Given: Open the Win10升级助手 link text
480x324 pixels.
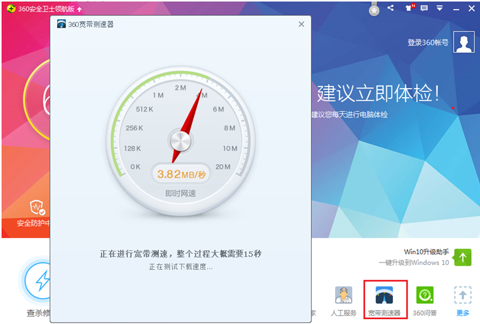Looking at the screenshot, I should coord(427,252).
